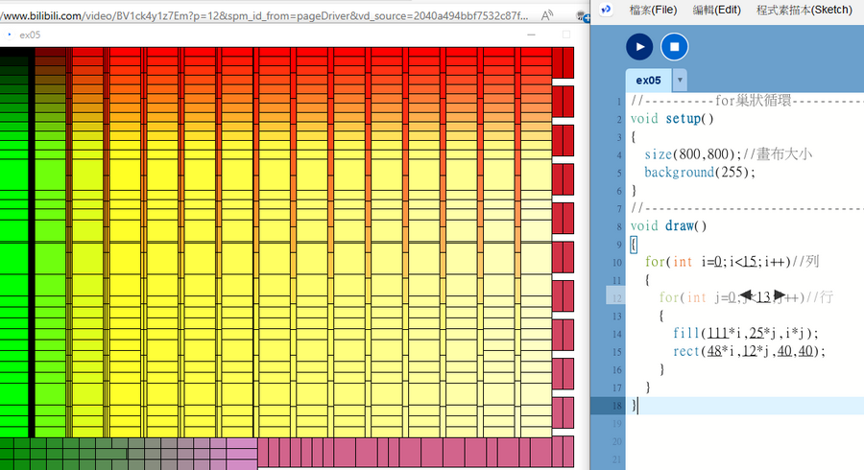Maximize the ex05 sketch window

565,35
